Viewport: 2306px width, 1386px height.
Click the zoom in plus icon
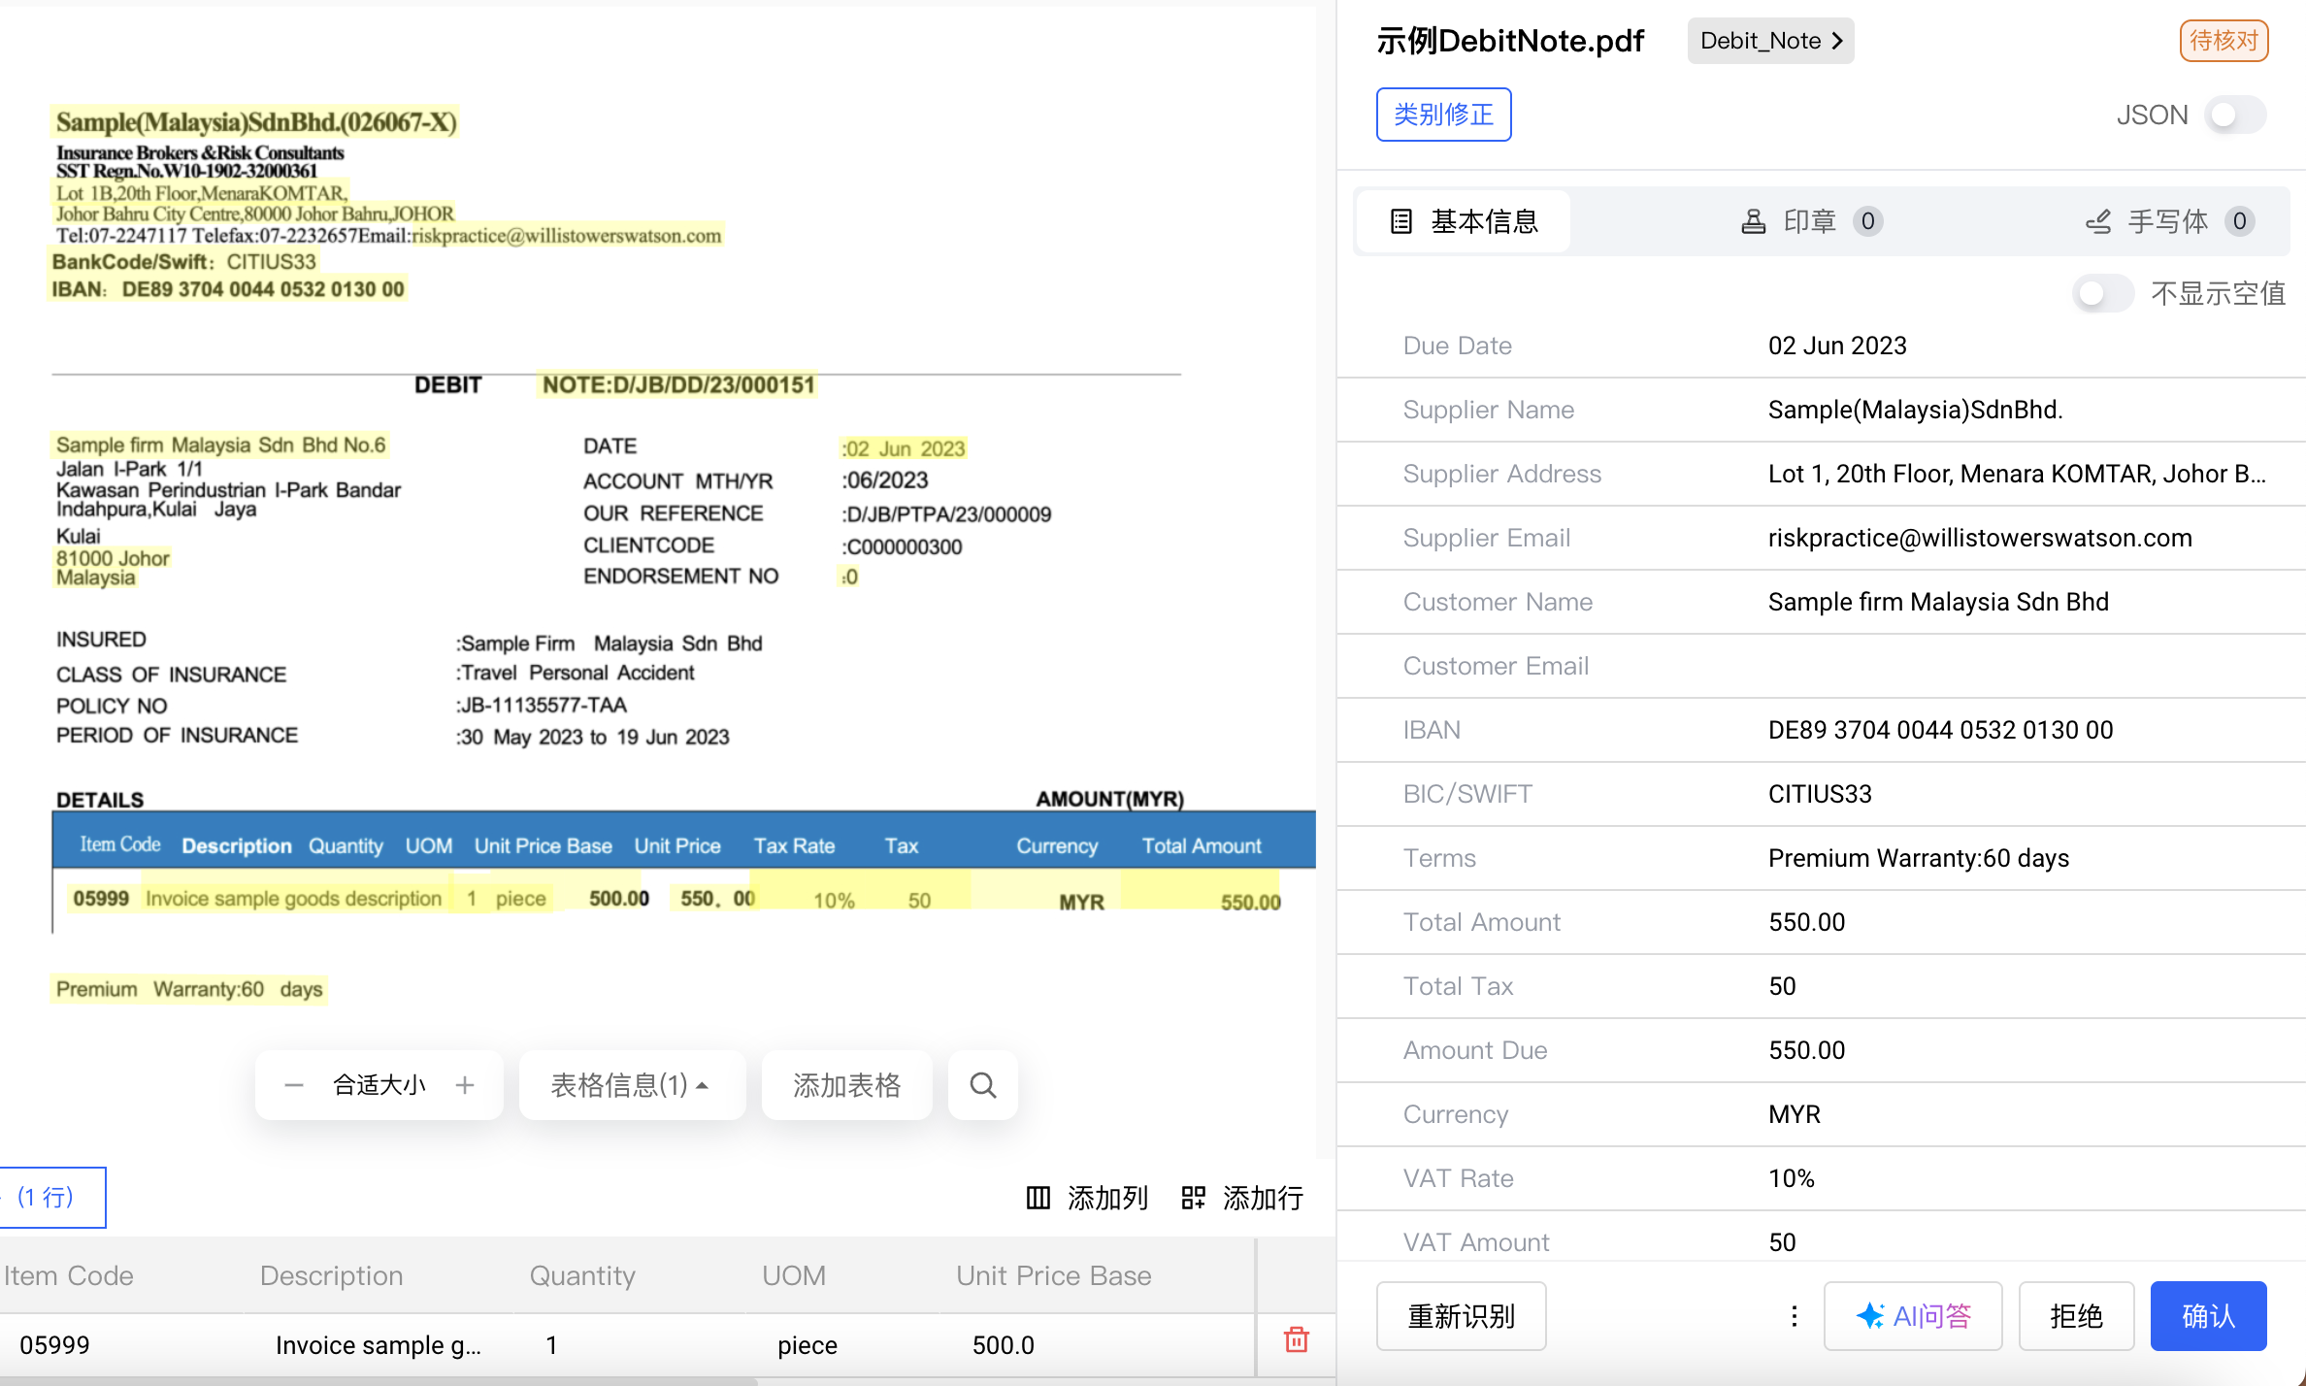point(465,1085)
